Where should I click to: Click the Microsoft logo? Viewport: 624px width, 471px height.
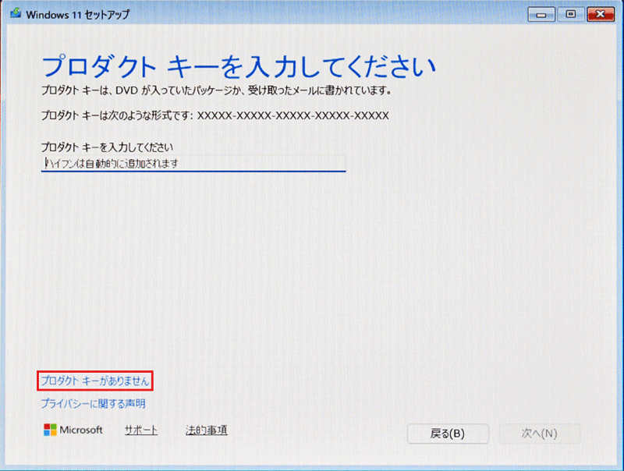73,430
